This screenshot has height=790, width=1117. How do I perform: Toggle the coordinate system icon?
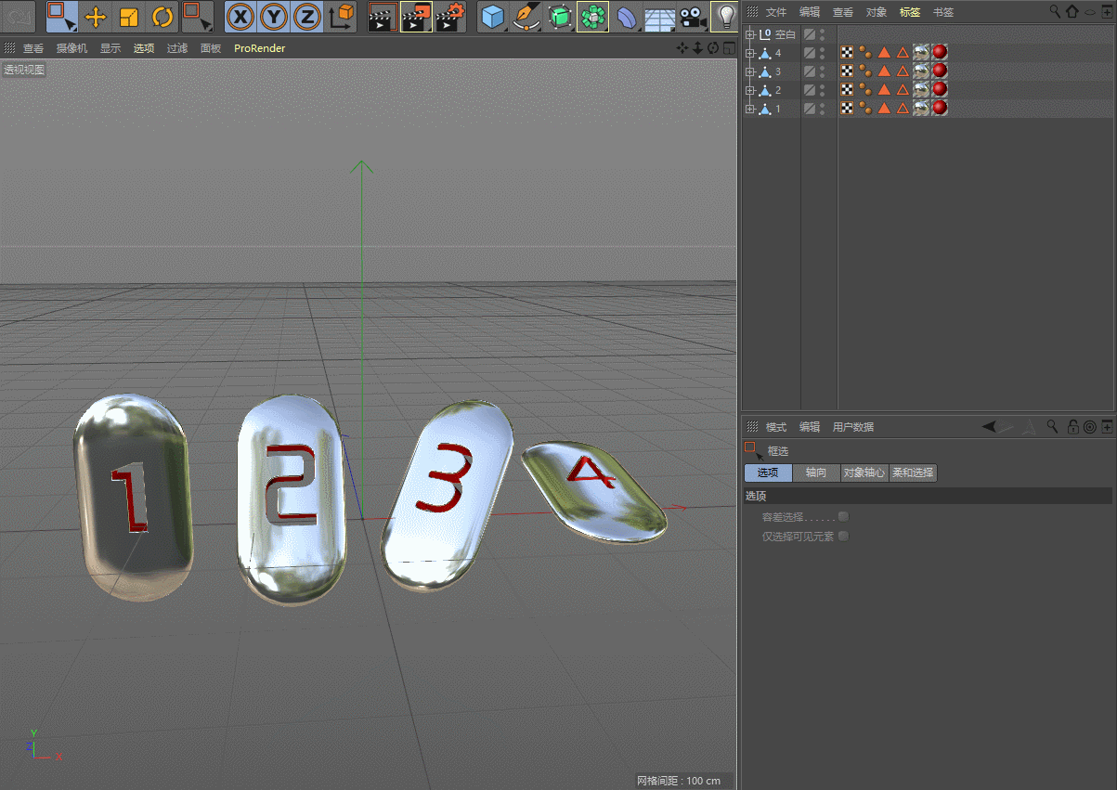(342, 17)
